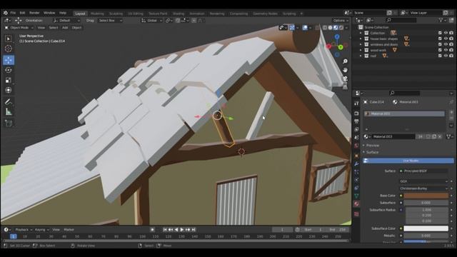The height and width of the screenshot is (257, 457).
Task: Expand the house basic shapes collection
Action: tap(361, 39)
